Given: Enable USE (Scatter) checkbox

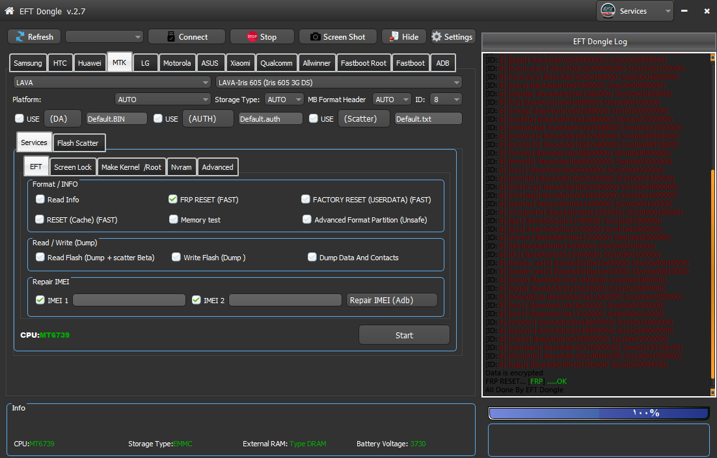Looking at the screenshot, I should coord(313,118).
